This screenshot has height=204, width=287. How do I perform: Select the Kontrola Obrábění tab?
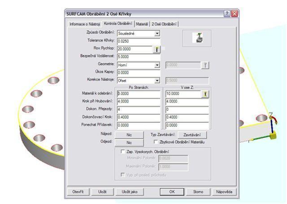coord(118,23)
